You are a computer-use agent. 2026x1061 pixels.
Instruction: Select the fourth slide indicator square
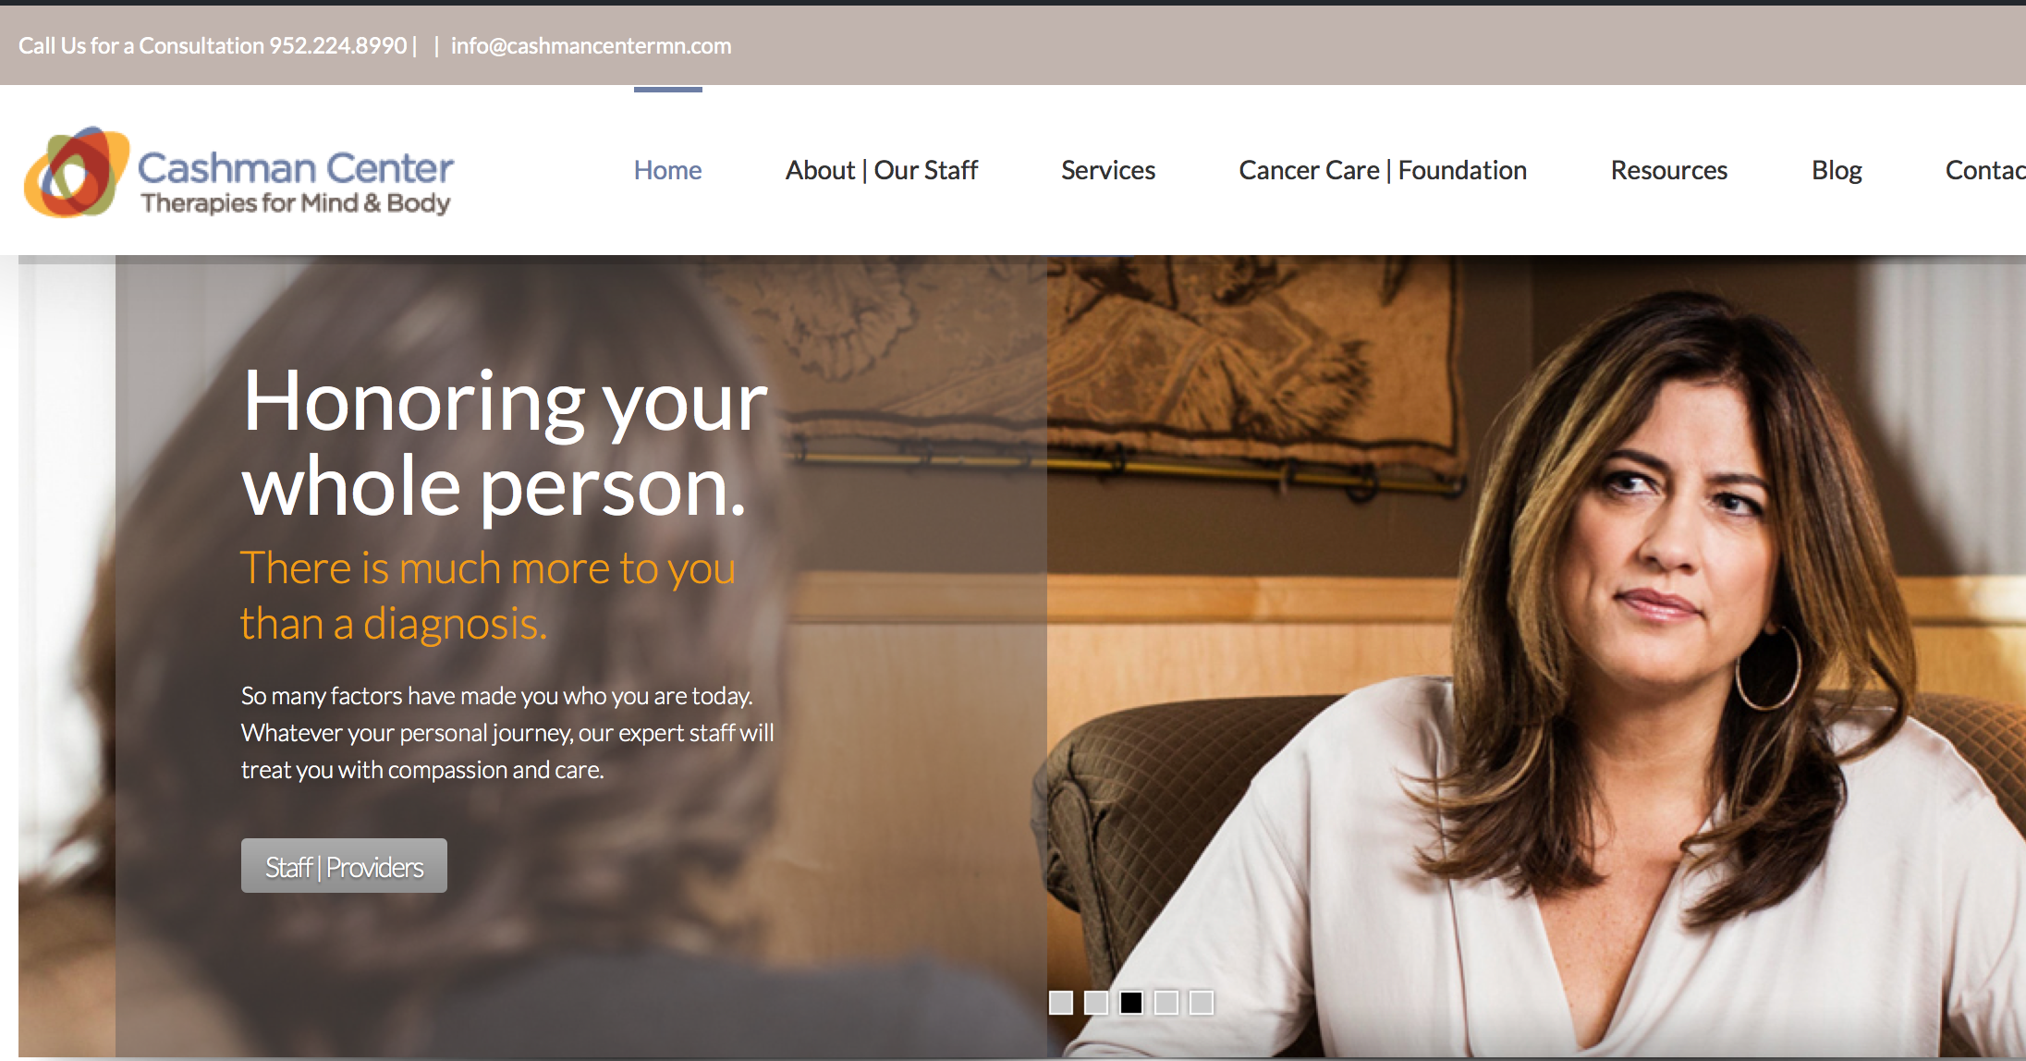(x=1166, y=1003)
